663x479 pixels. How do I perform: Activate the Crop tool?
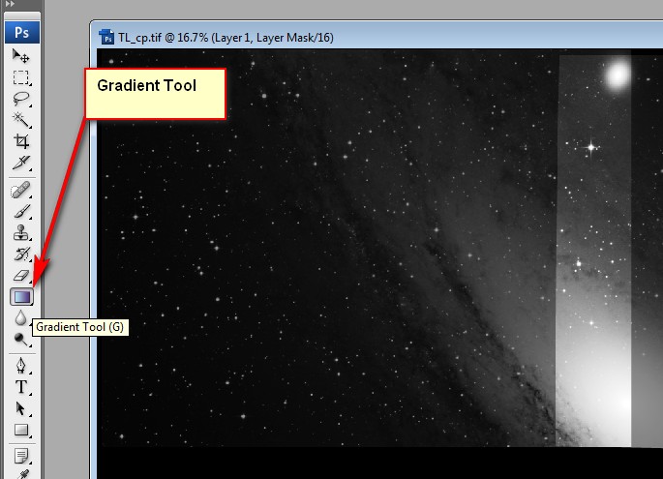[x=21, y=141]
